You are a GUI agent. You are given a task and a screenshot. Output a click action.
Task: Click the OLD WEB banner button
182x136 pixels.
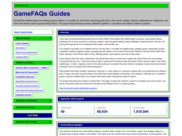pos(33,116)
